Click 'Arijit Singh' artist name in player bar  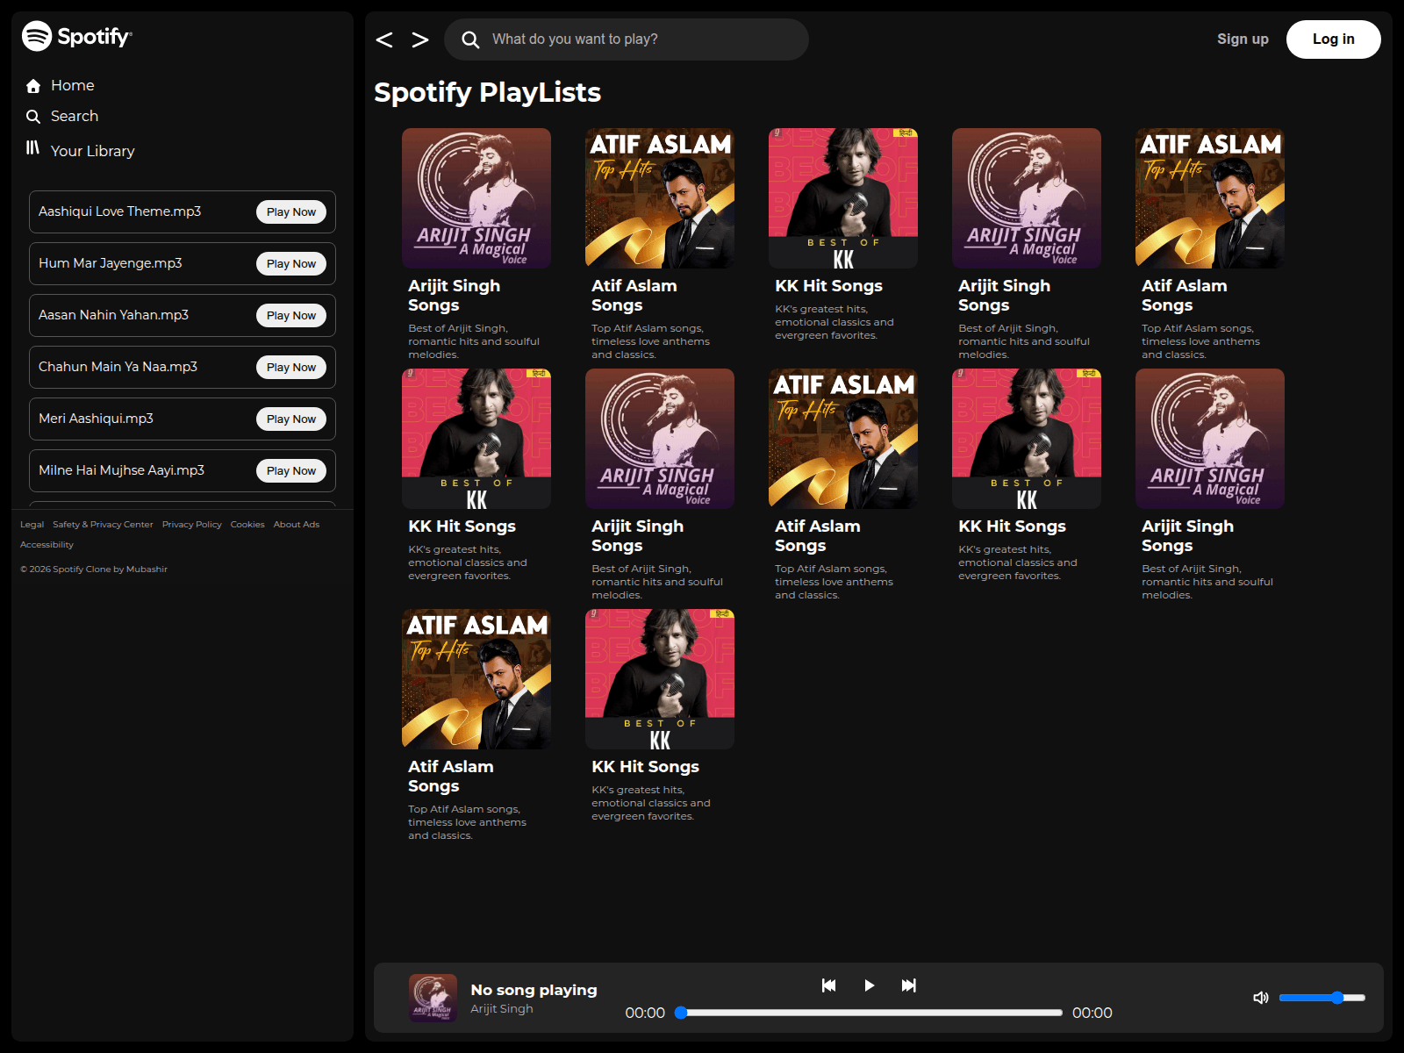501,1009
